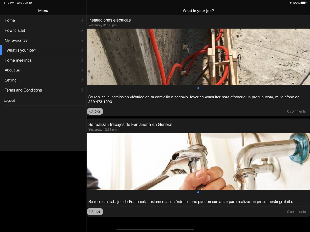Select the What is your job? menu entry
Viewport: 310px width, 232px height.
coord(43,50)
